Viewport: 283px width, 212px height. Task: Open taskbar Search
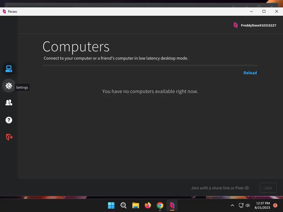124,205
